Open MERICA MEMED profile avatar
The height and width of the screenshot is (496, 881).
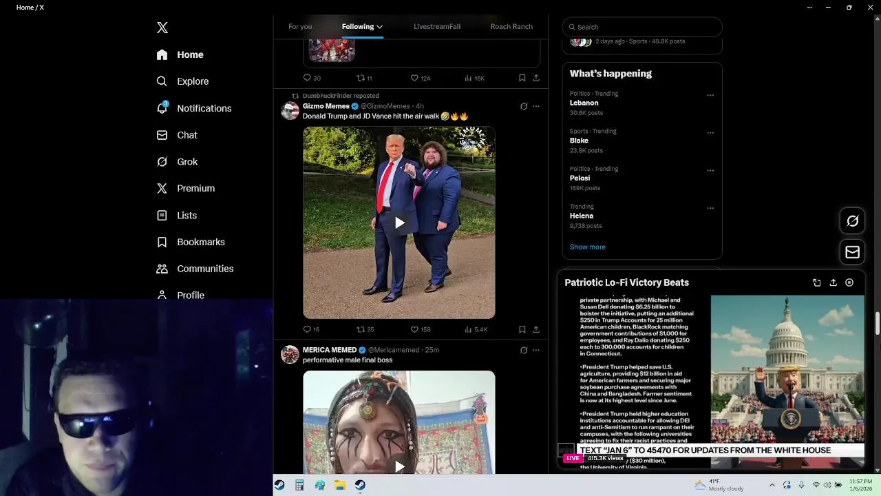[290, 354]
